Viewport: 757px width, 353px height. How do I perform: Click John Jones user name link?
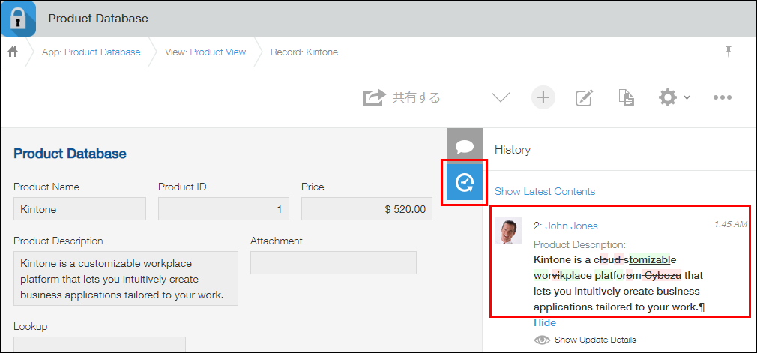[x=571, y=226]
